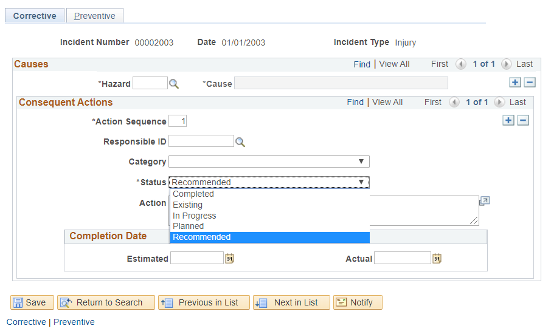This screenshot has height=334, width=551.
Task: Click the Notify button
Action: tap(358, 302)
